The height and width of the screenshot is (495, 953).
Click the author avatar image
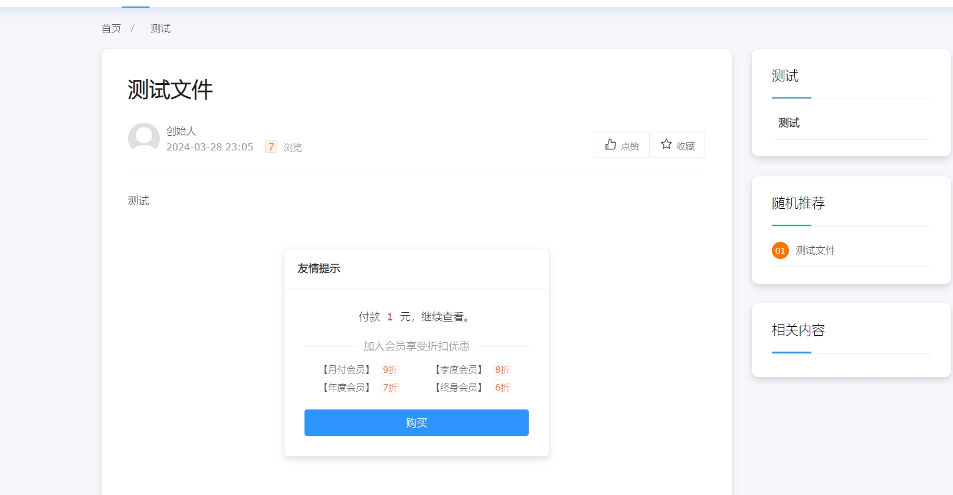click(144, 139)
